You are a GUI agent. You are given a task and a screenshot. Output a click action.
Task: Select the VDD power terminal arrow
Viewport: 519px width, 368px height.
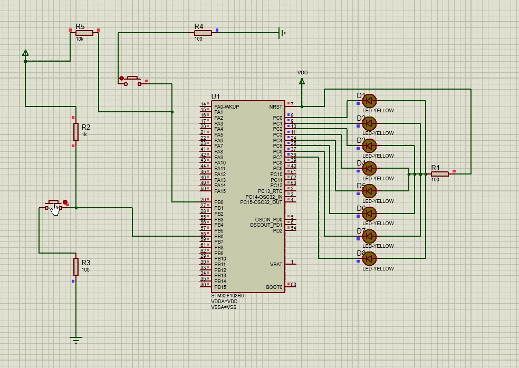pos(302,81)
